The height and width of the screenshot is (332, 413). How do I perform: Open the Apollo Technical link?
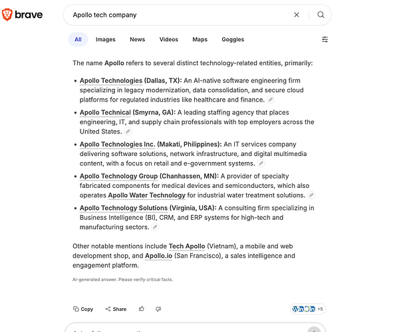point(105,113)
